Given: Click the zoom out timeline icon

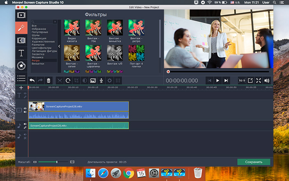Looking at the screenshot, I should click(35, 162).
